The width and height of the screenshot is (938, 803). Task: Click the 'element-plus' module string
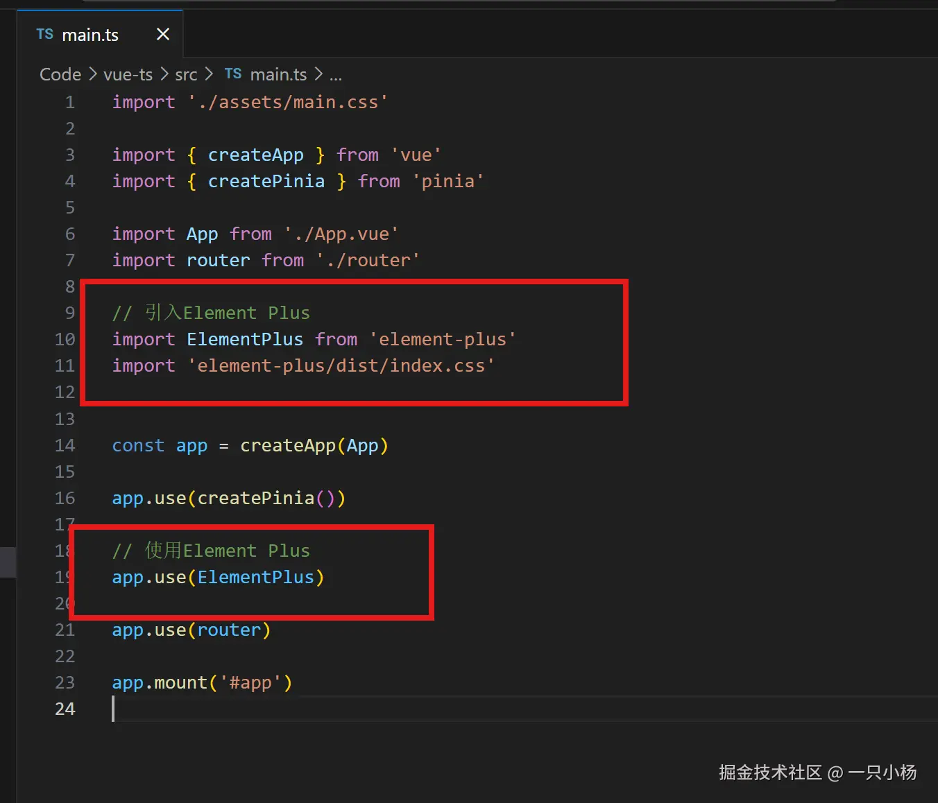[443, 340]
